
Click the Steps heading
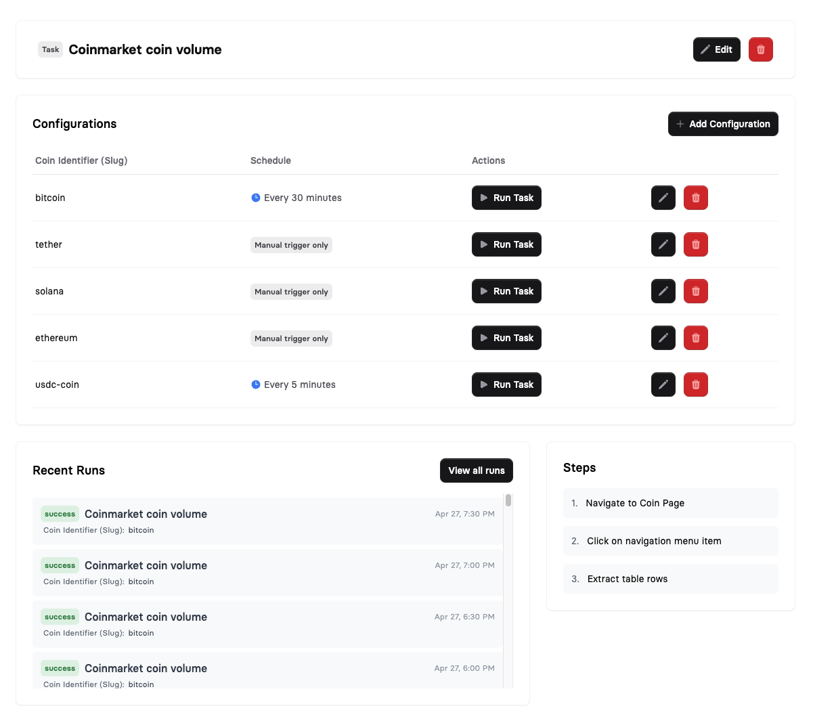point(579,468)
